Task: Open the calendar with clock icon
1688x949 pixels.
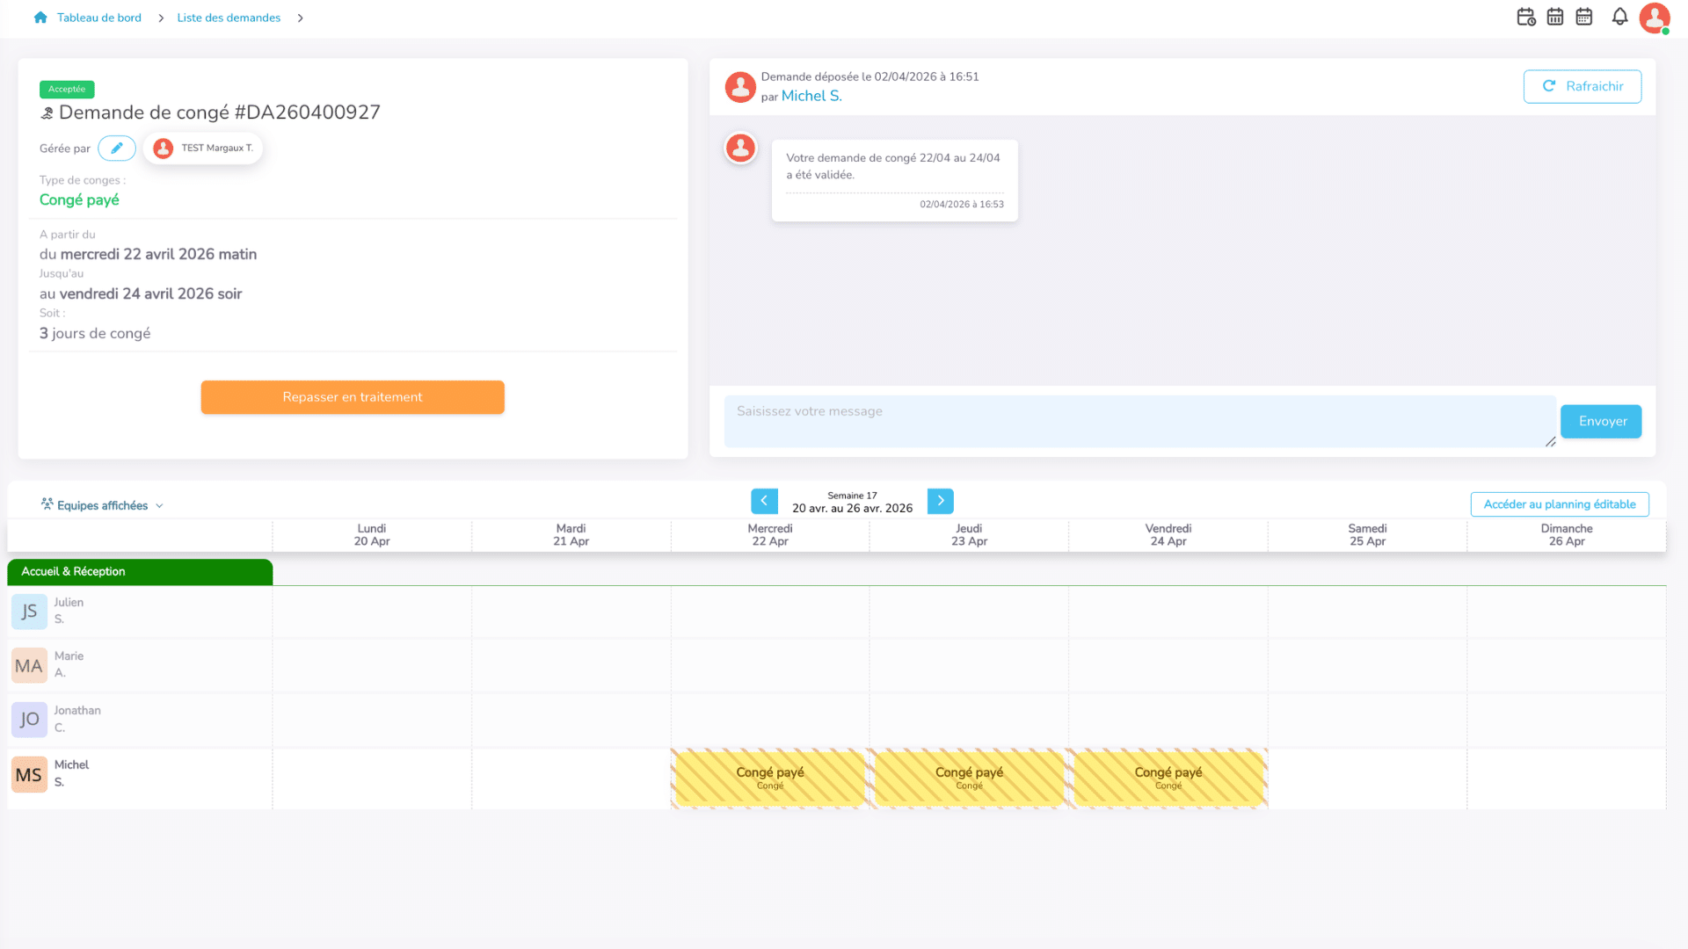Action: 1526,17
